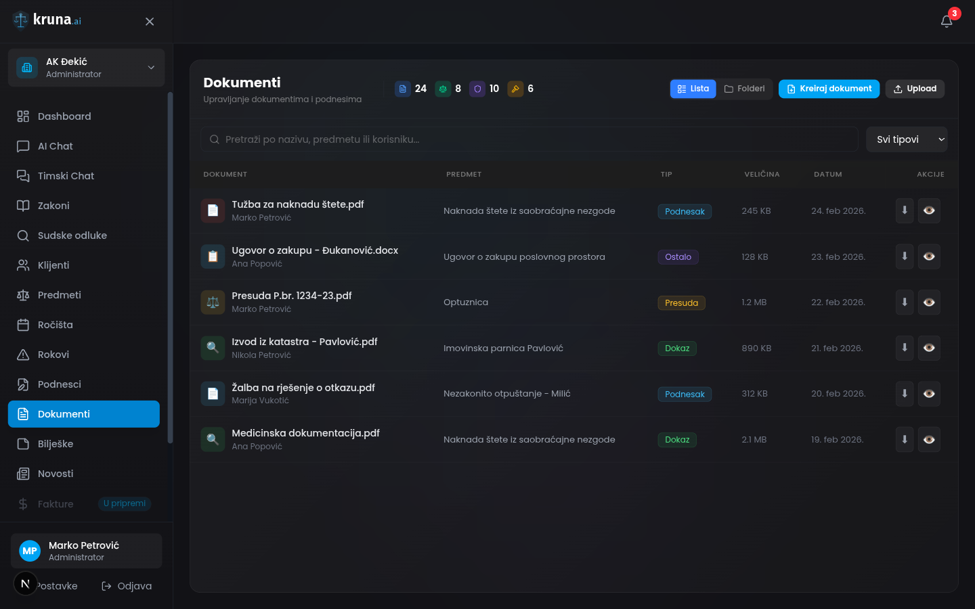
Task: Click the yellow gavel count icon
Action: (515, 89)
